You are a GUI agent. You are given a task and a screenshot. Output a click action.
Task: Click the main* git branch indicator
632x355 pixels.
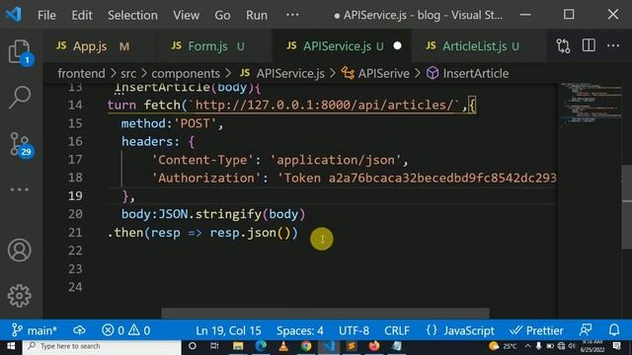tap(35, 330)
